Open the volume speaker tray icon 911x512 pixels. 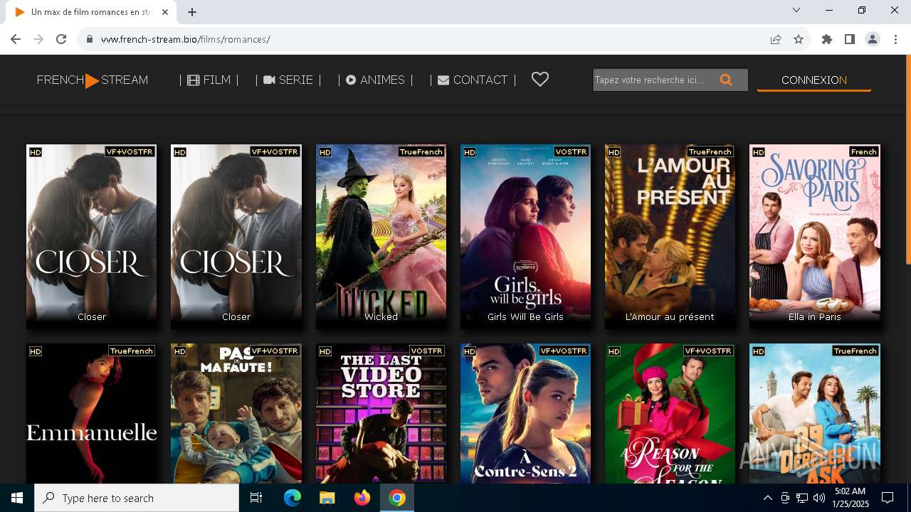tap(819, 498)
